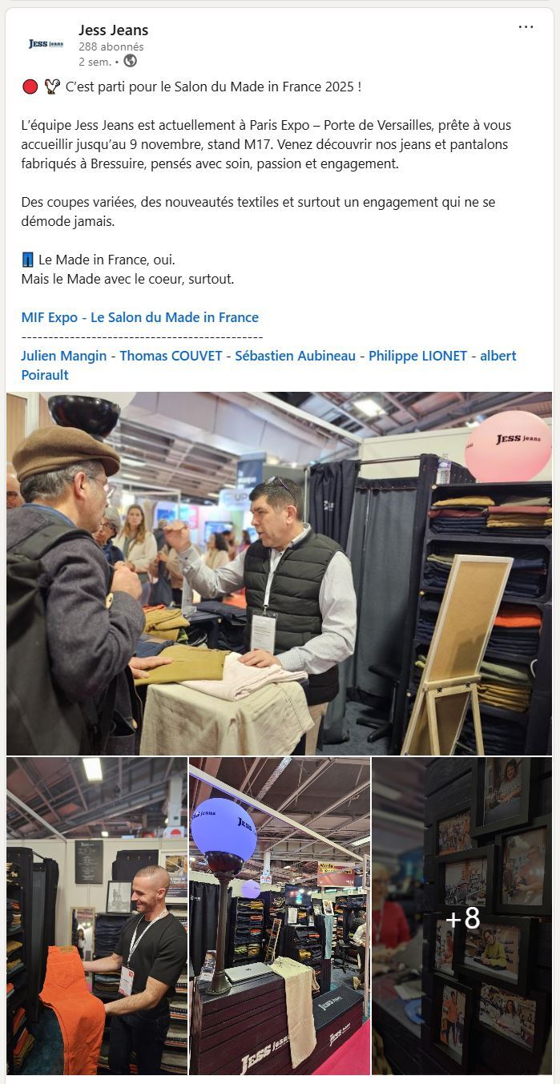Open Philippe LIONET's profile mention

pyautogui.click(x=417, y=356)
